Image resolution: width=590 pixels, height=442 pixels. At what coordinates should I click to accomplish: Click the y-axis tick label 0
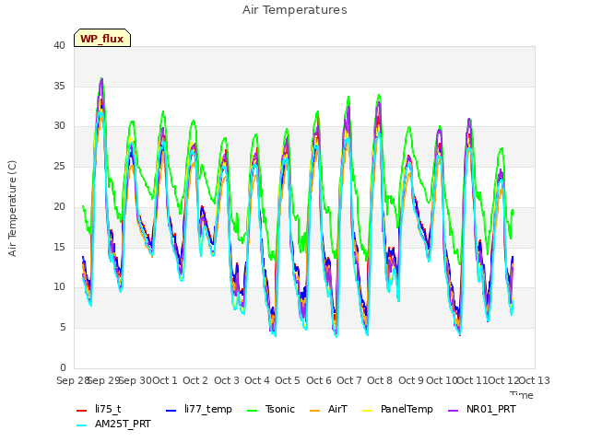pos(63,367)
